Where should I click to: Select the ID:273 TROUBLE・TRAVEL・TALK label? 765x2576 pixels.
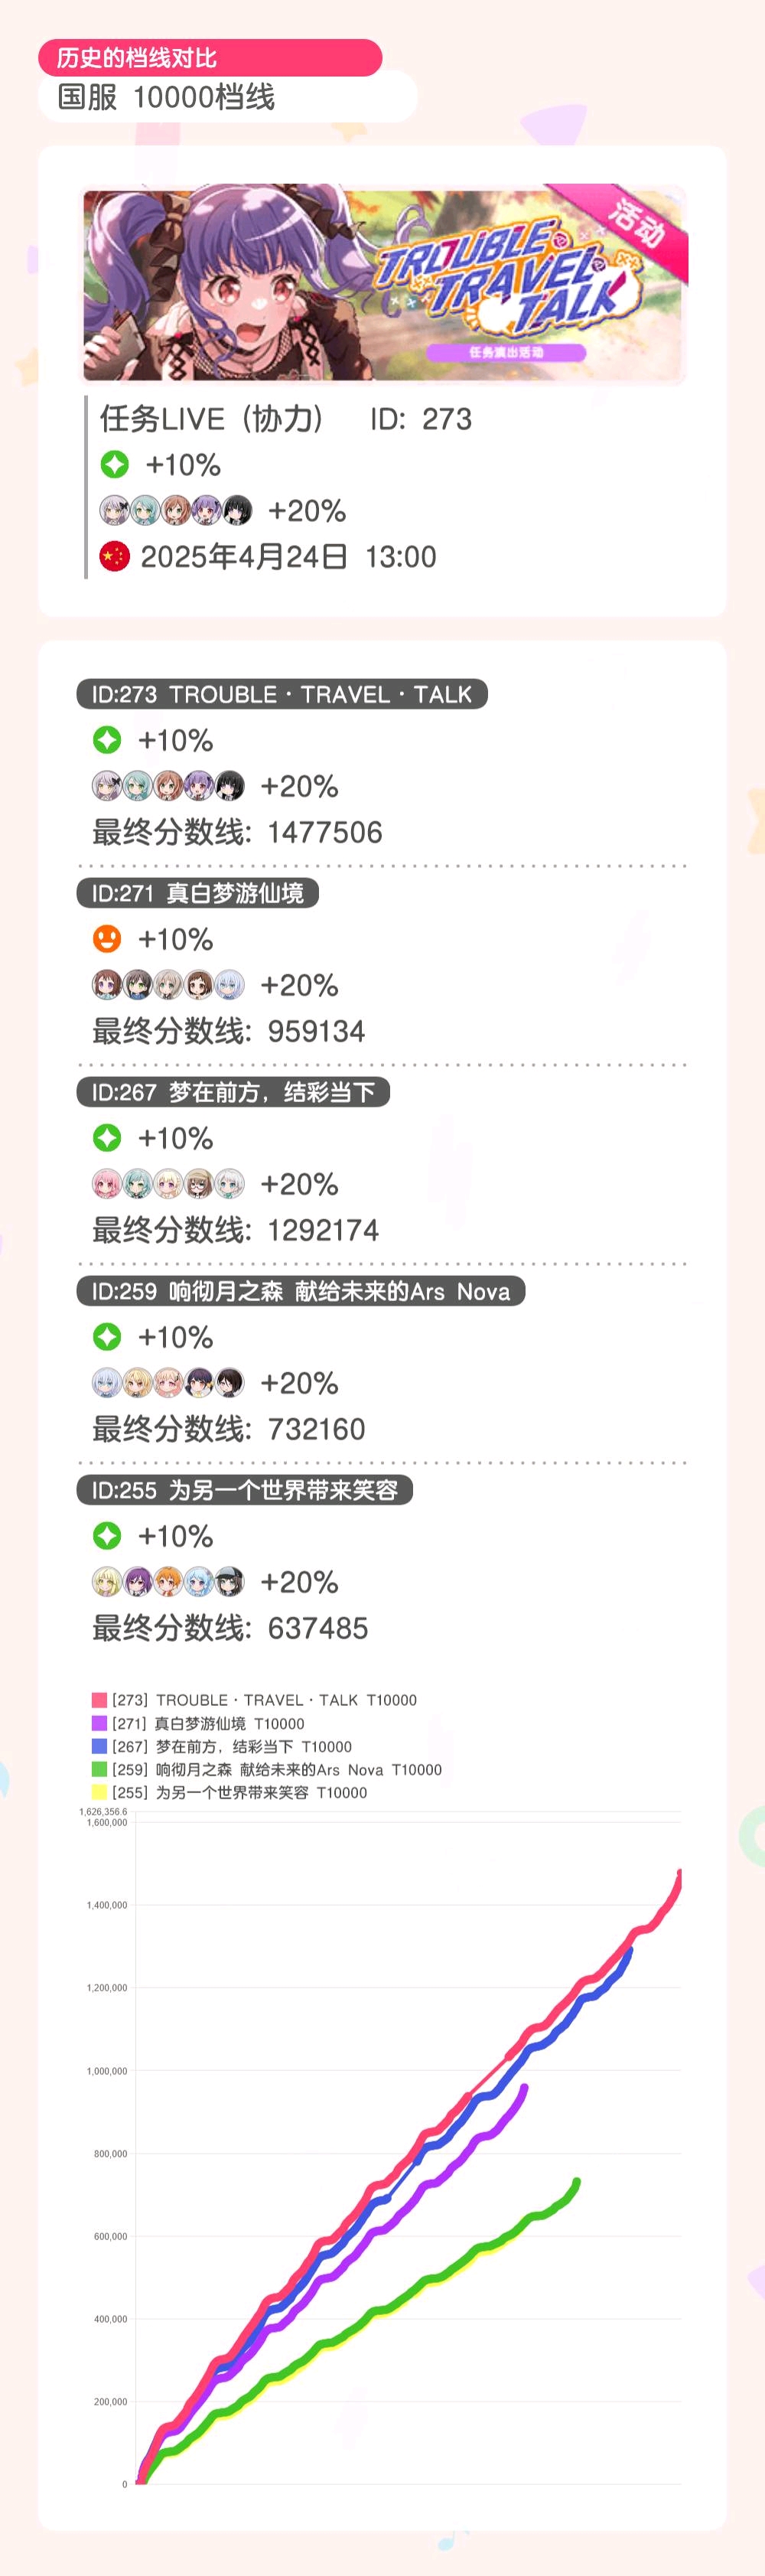pyautogui.click(x=282, y=694)
